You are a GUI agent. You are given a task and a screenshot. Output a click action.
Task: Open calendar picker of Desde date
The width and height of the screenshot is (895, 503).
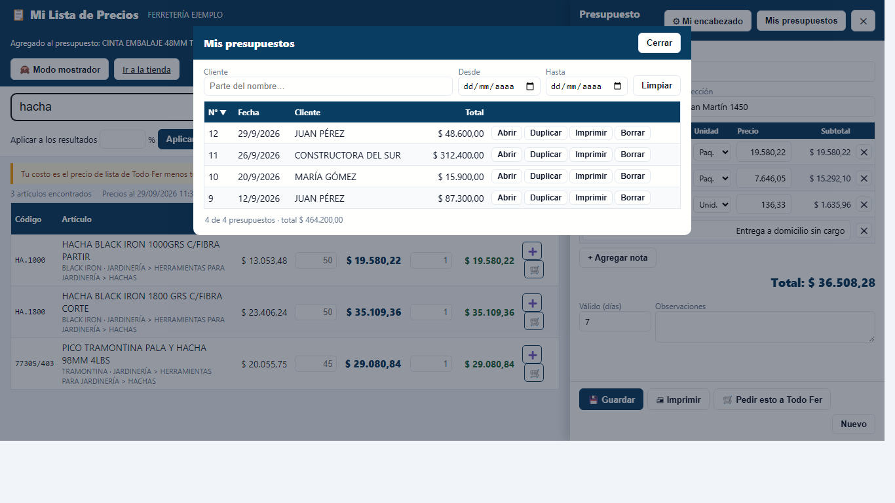pyautogui.click(x=530, y=86)
